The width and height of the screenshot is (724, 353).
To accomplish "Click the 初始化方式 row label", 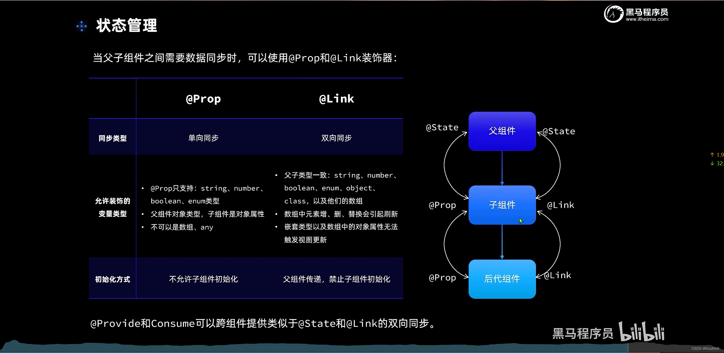I will click(113, 279).
